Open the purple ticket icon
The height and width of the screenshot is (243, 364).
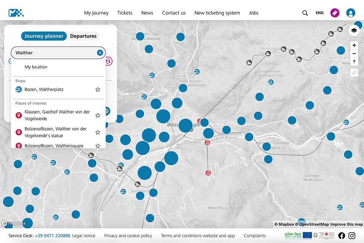click(x=335, y=13)
